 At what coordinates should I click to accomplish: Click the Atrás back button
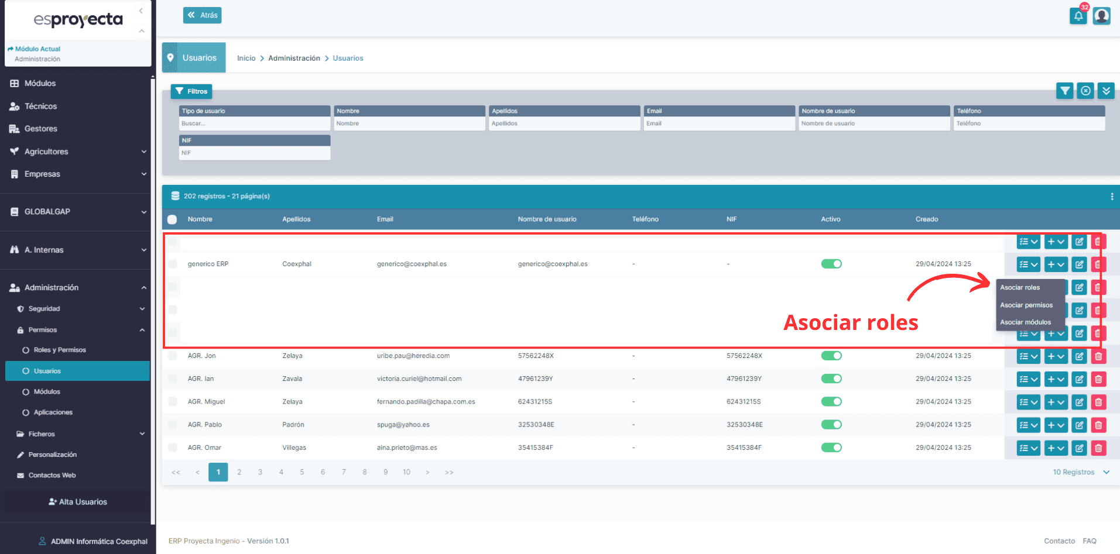(x=203, y=15)
